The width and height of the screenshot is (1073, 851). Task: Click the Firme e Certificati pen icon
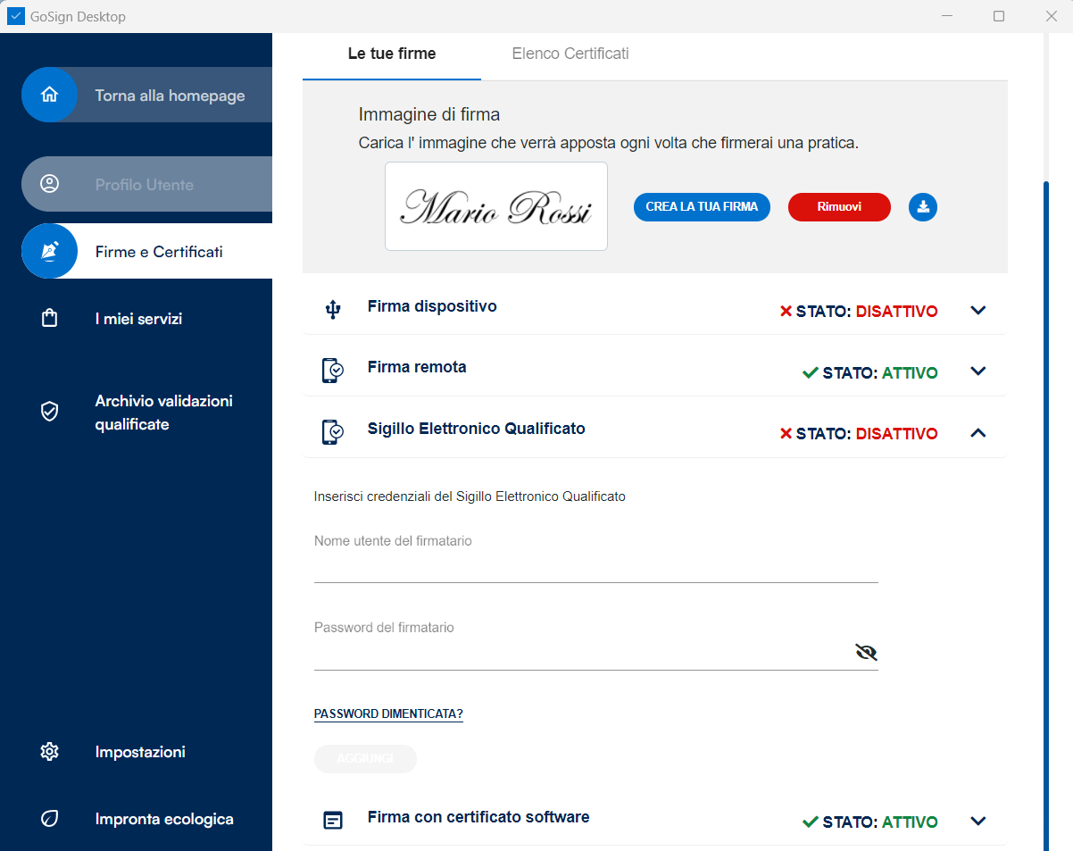pos(50,252)
